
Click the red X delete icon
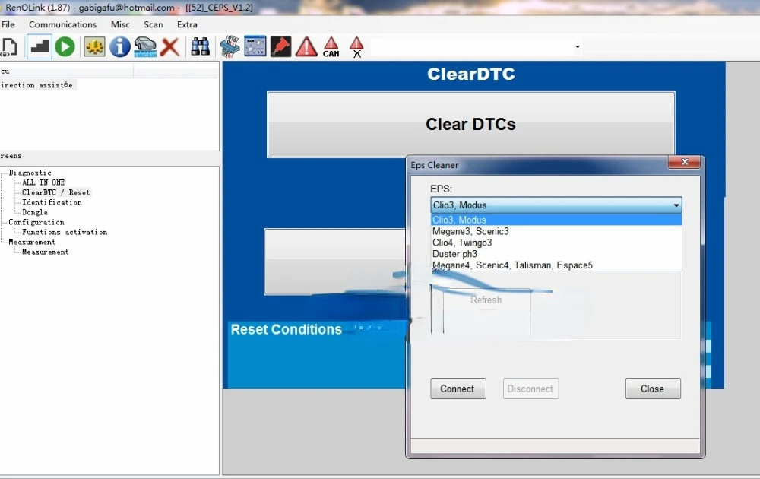pos(170,47)
